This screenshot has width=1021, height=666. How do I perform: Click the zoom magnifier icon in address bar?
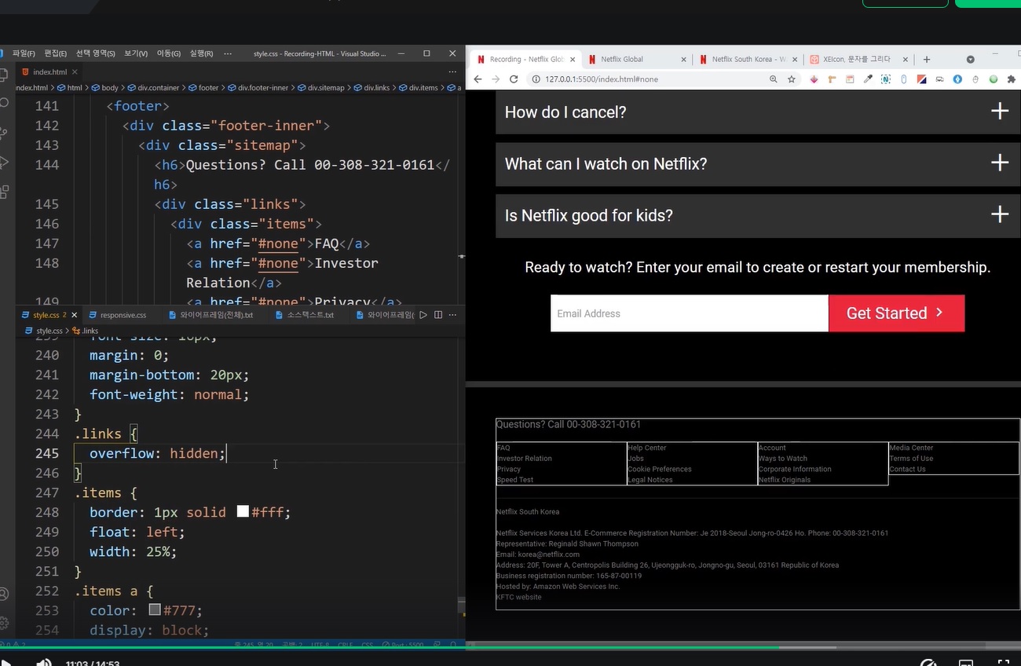coord(774,79)
